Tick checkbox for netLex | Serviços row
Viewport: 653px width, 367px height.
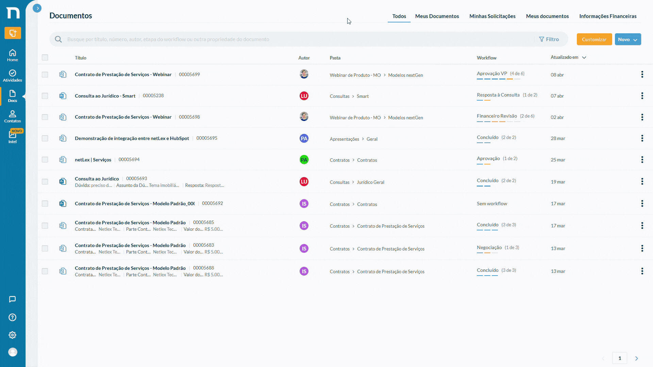[x=45, y=160]
